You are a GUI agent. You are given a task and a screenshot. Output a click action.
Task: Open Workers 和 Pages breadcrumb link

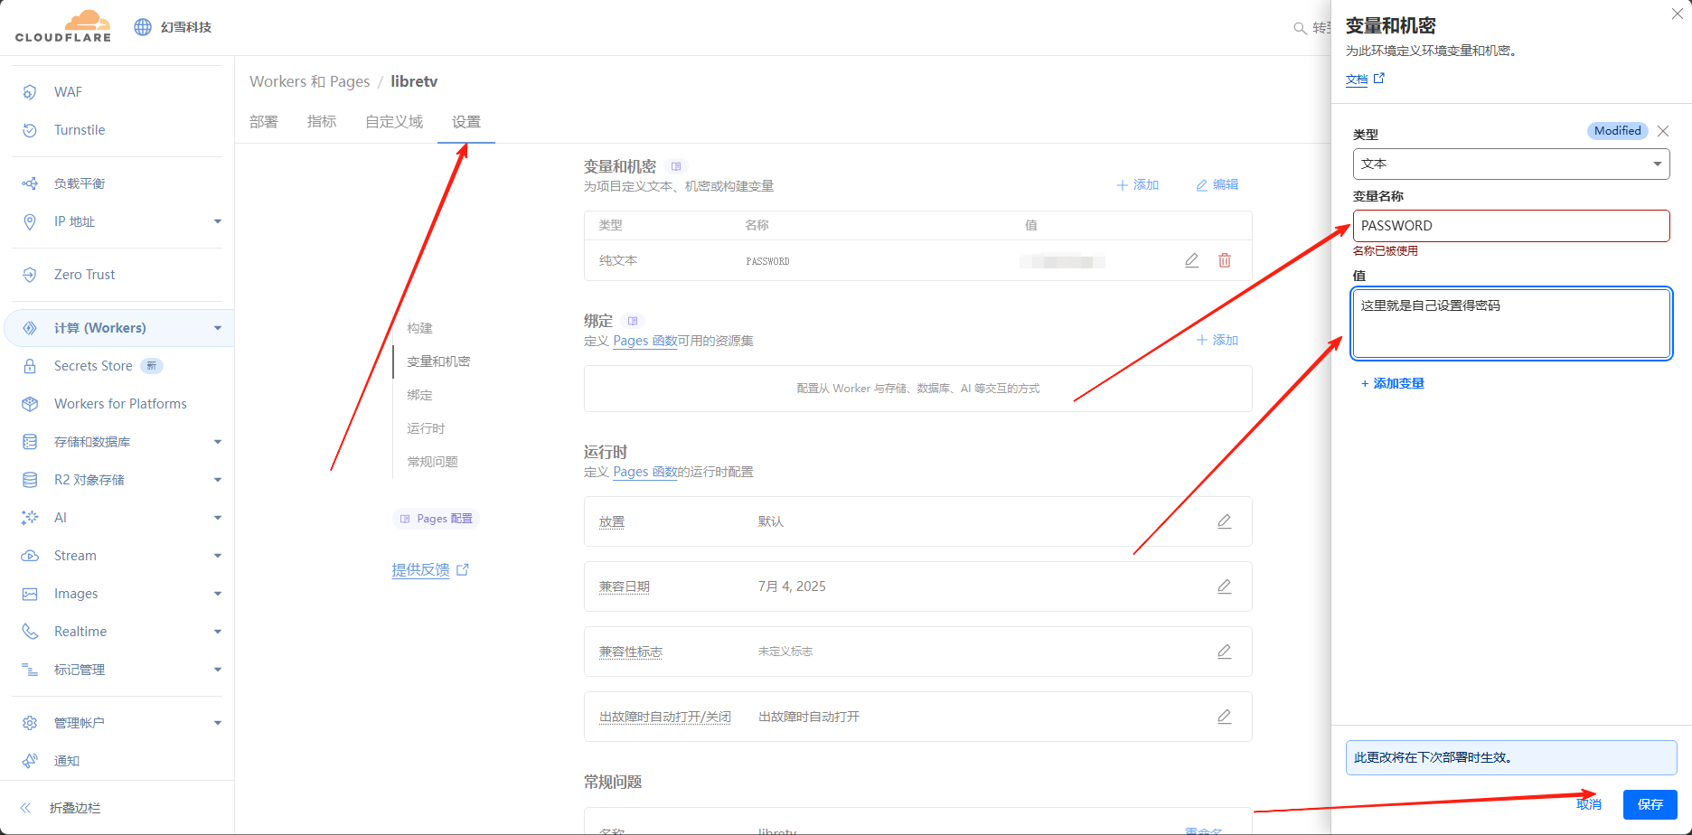click(x=309, y=81)
